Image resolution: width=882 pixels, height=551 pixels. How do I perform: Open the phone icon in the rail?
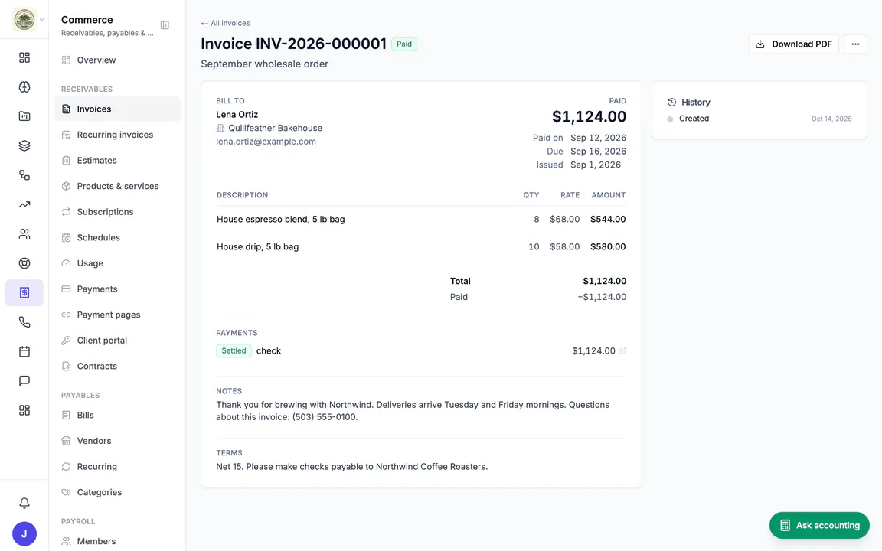pos(24,322)
